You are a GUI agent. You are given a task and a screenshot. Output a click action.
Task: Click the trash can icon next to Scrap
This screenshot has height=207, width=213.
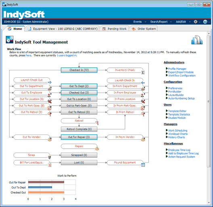coord(50,157)
